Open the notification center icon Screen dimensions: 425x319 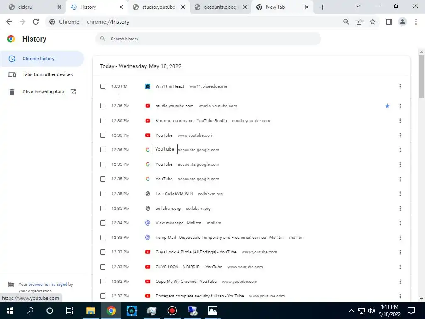coord(411,311)
